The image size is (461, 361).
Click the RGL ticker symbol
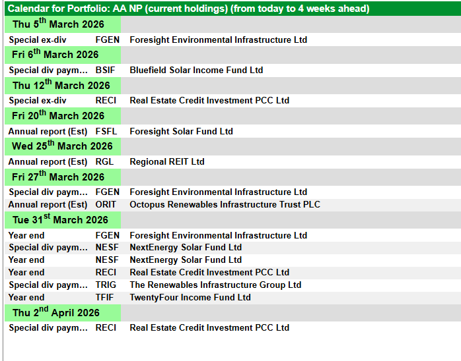click(x=104, y=162)
